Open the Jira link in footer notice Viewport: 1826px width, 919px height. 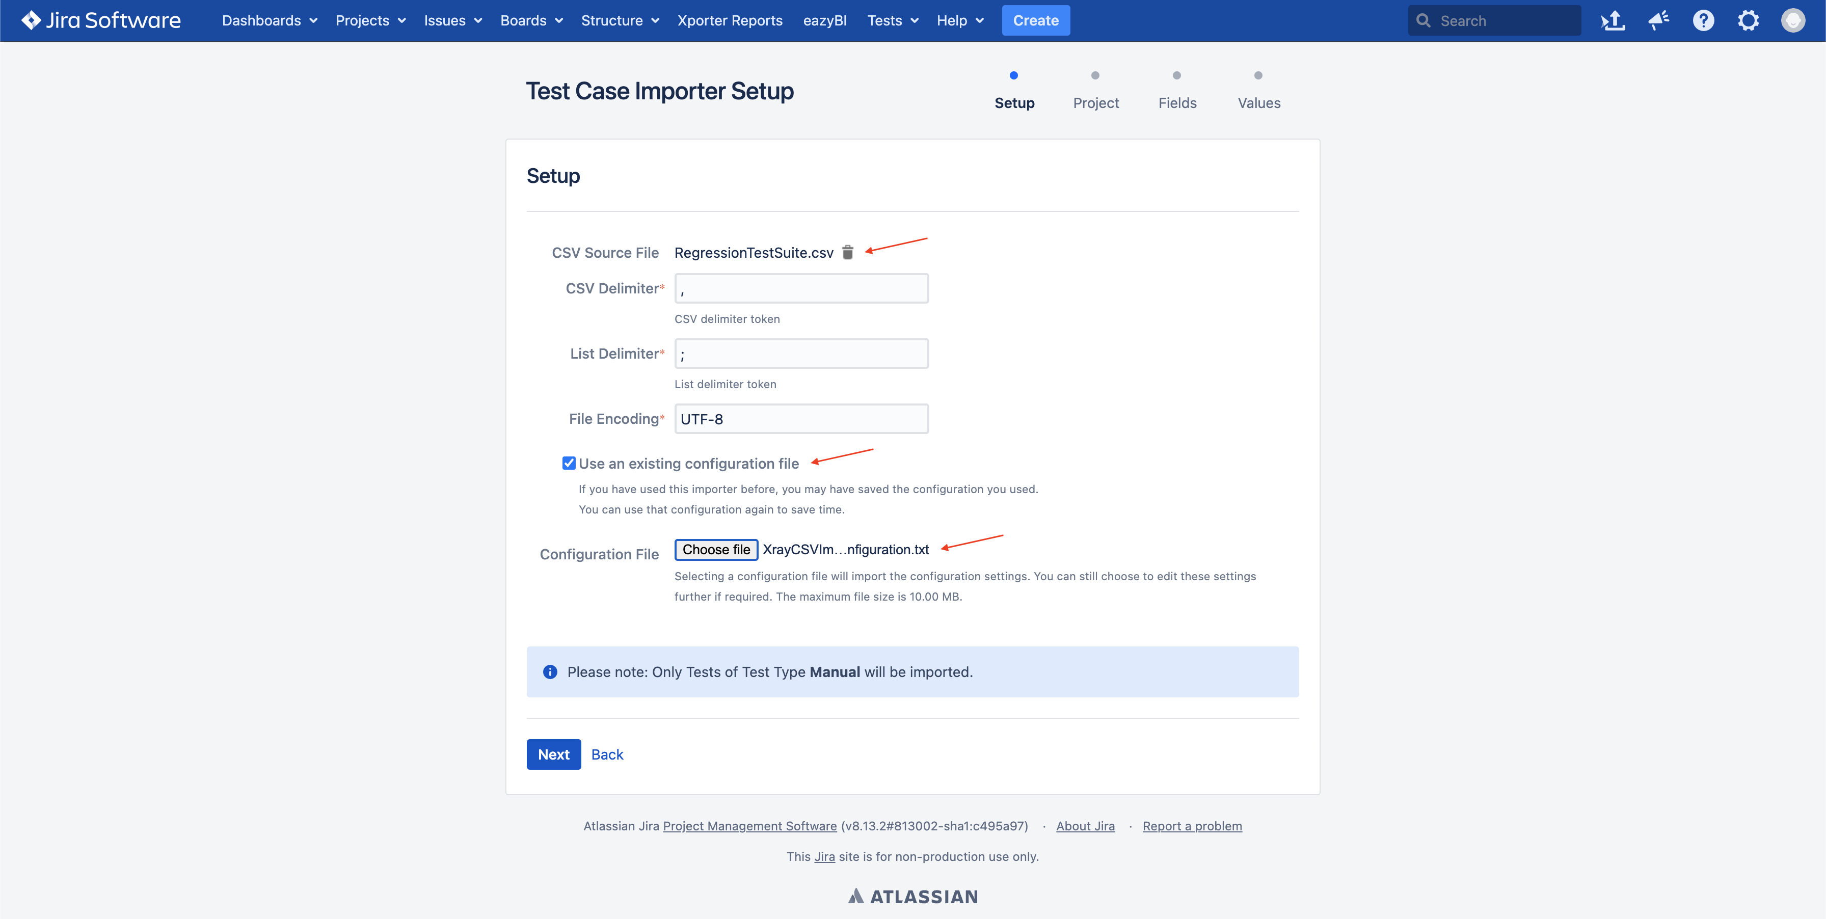[x=824, y=856]
